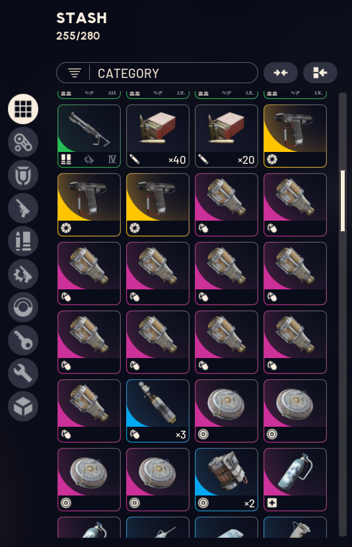Viewport: 352px width, 547px height.
Task: Click the compact stacks arrows button
Action: [281, 73]
